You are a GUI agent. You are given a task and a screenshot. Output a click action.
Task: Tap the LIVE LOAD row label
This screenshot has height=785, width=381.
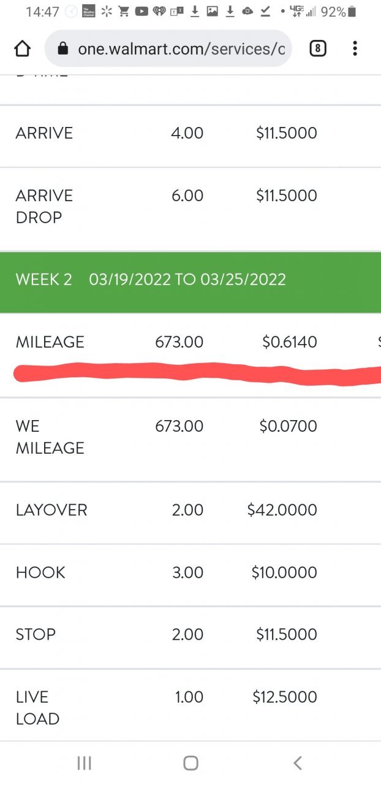pyautogui.click(x=37, y=708)
